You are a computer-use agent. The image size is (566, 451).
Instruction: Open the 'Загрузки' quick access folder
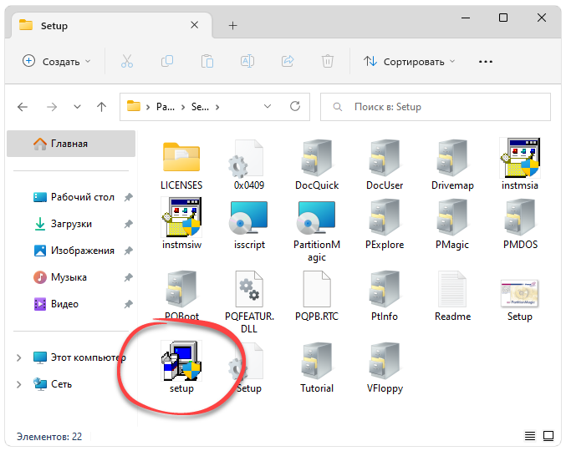71,224
